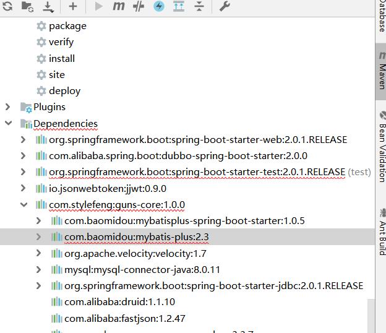The height and width of the screenshot is (333, 386).
Task: Select the package lifecycle goal
Action: tap(67, 26)
